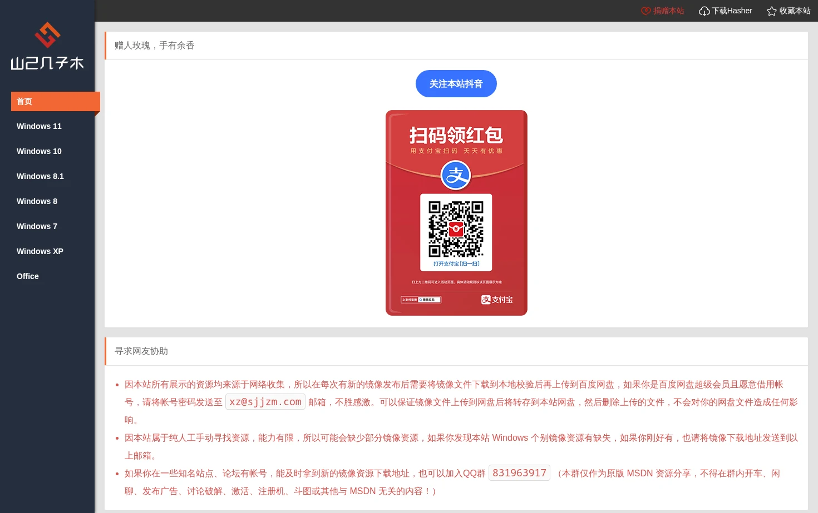Click the cloud download icon beside 下载Hasher
Viewport: 818px width, 513px height.
pos(704,11)
